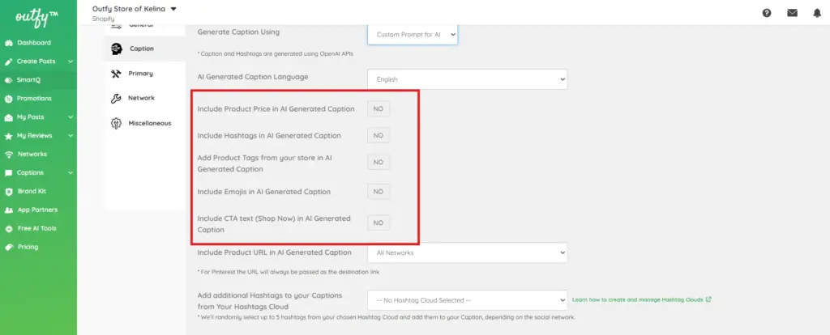This screenshot has width=830, height=335.
Task: Click external link icon beside Hashtag Clouds
Action: tap(708, 299)
